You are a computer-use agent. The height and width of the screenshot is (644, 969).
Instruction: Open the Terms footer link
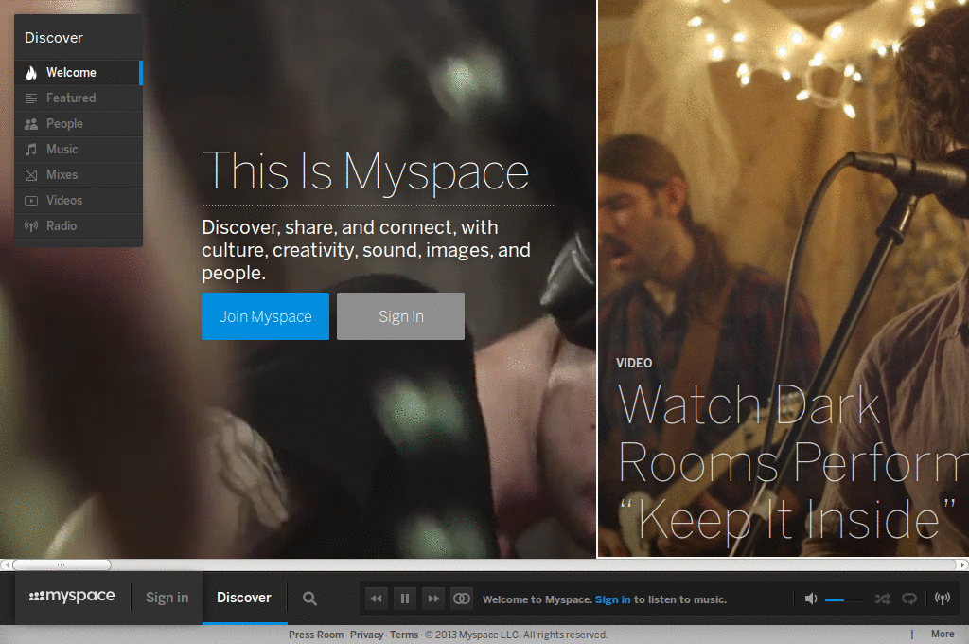pyautogui.click(x=404, y=635)
